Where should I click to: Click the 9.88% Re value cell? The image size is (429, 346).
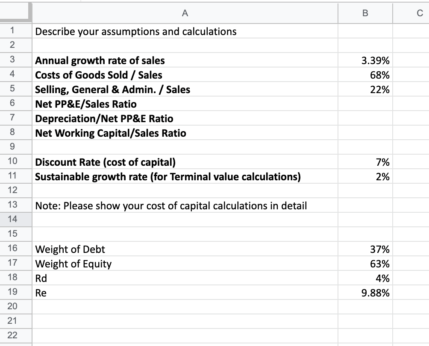point(365,293)
